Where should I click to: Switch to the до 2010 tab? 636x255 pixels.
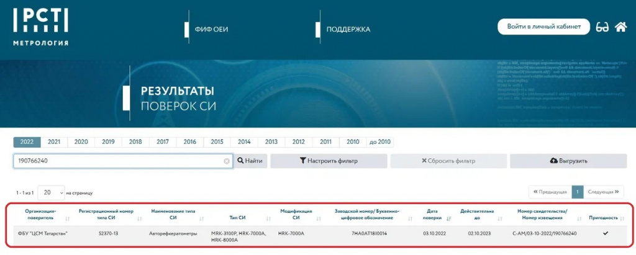pyautogui.click(x=380, y=142)
